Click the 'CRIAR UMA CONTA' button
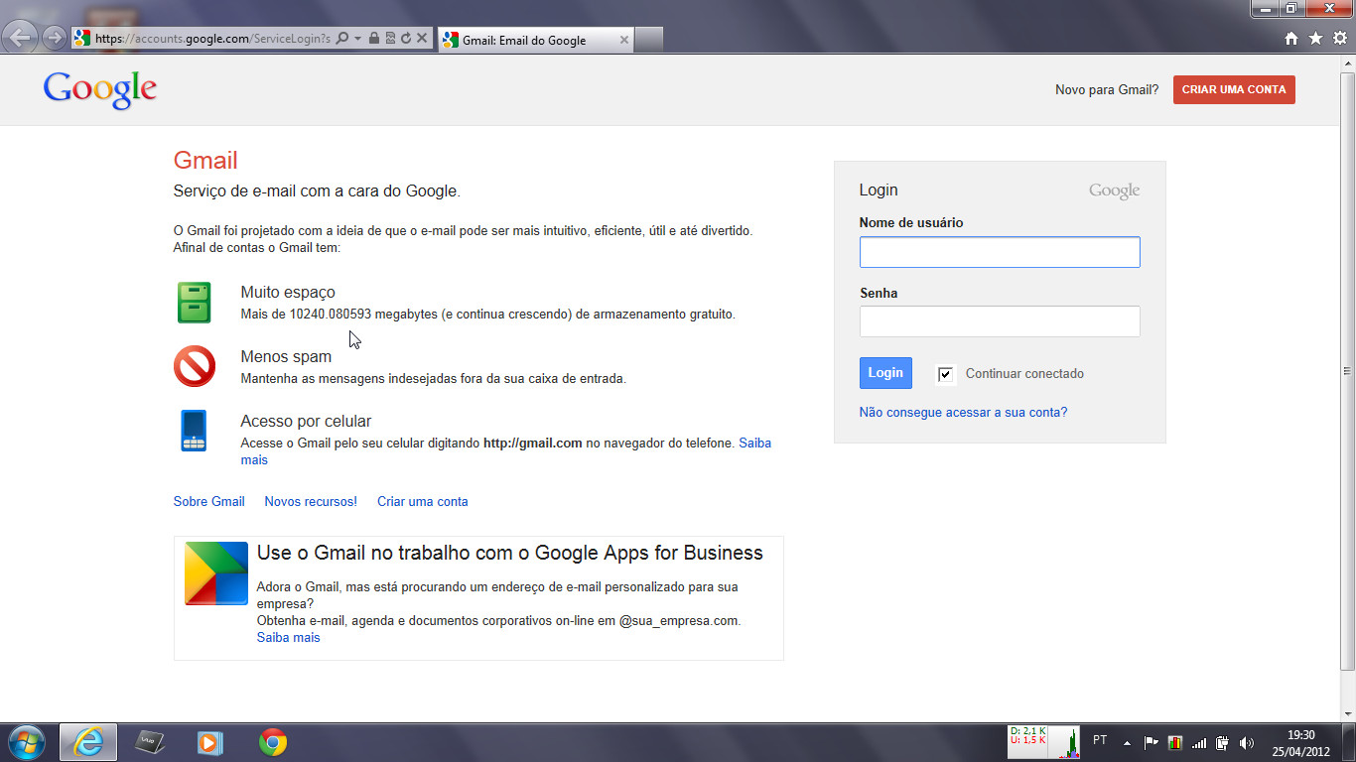The width and height of the screenshot is (1356, 762). click(1234, 89)
